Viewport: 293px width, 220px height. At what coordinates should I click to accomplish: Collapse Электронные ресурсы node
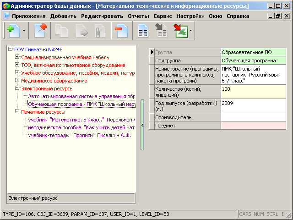pos(17,88)
